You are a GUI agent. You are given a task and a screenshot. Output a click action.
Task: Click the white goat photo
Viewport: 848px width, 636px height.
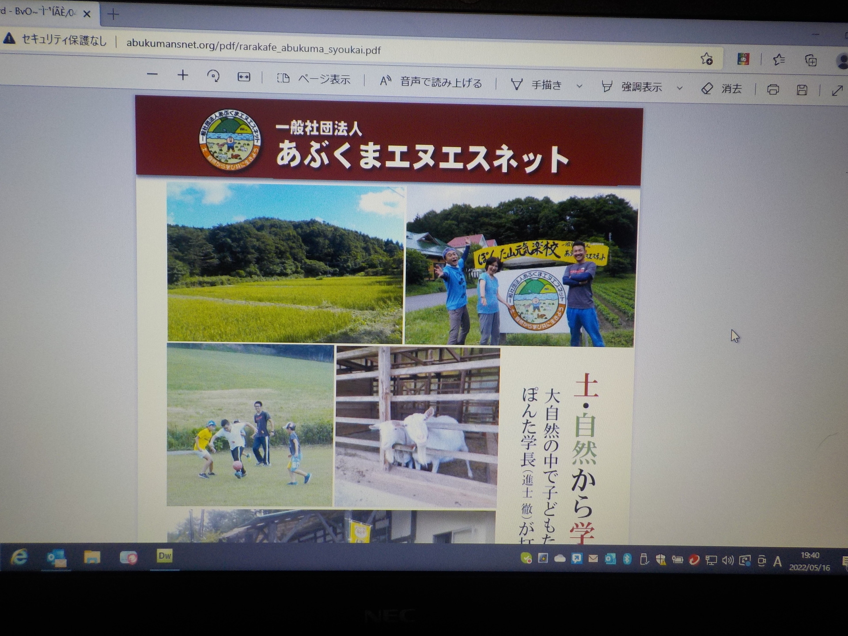[417, 428]
